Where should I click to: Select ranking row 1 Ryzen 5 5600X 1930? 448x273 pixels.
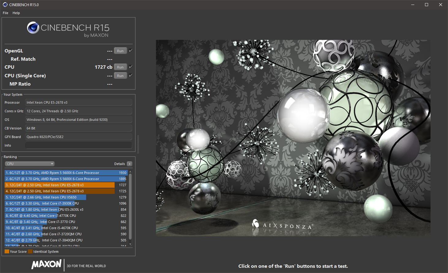pyautogui.click(x=66, y=173)
